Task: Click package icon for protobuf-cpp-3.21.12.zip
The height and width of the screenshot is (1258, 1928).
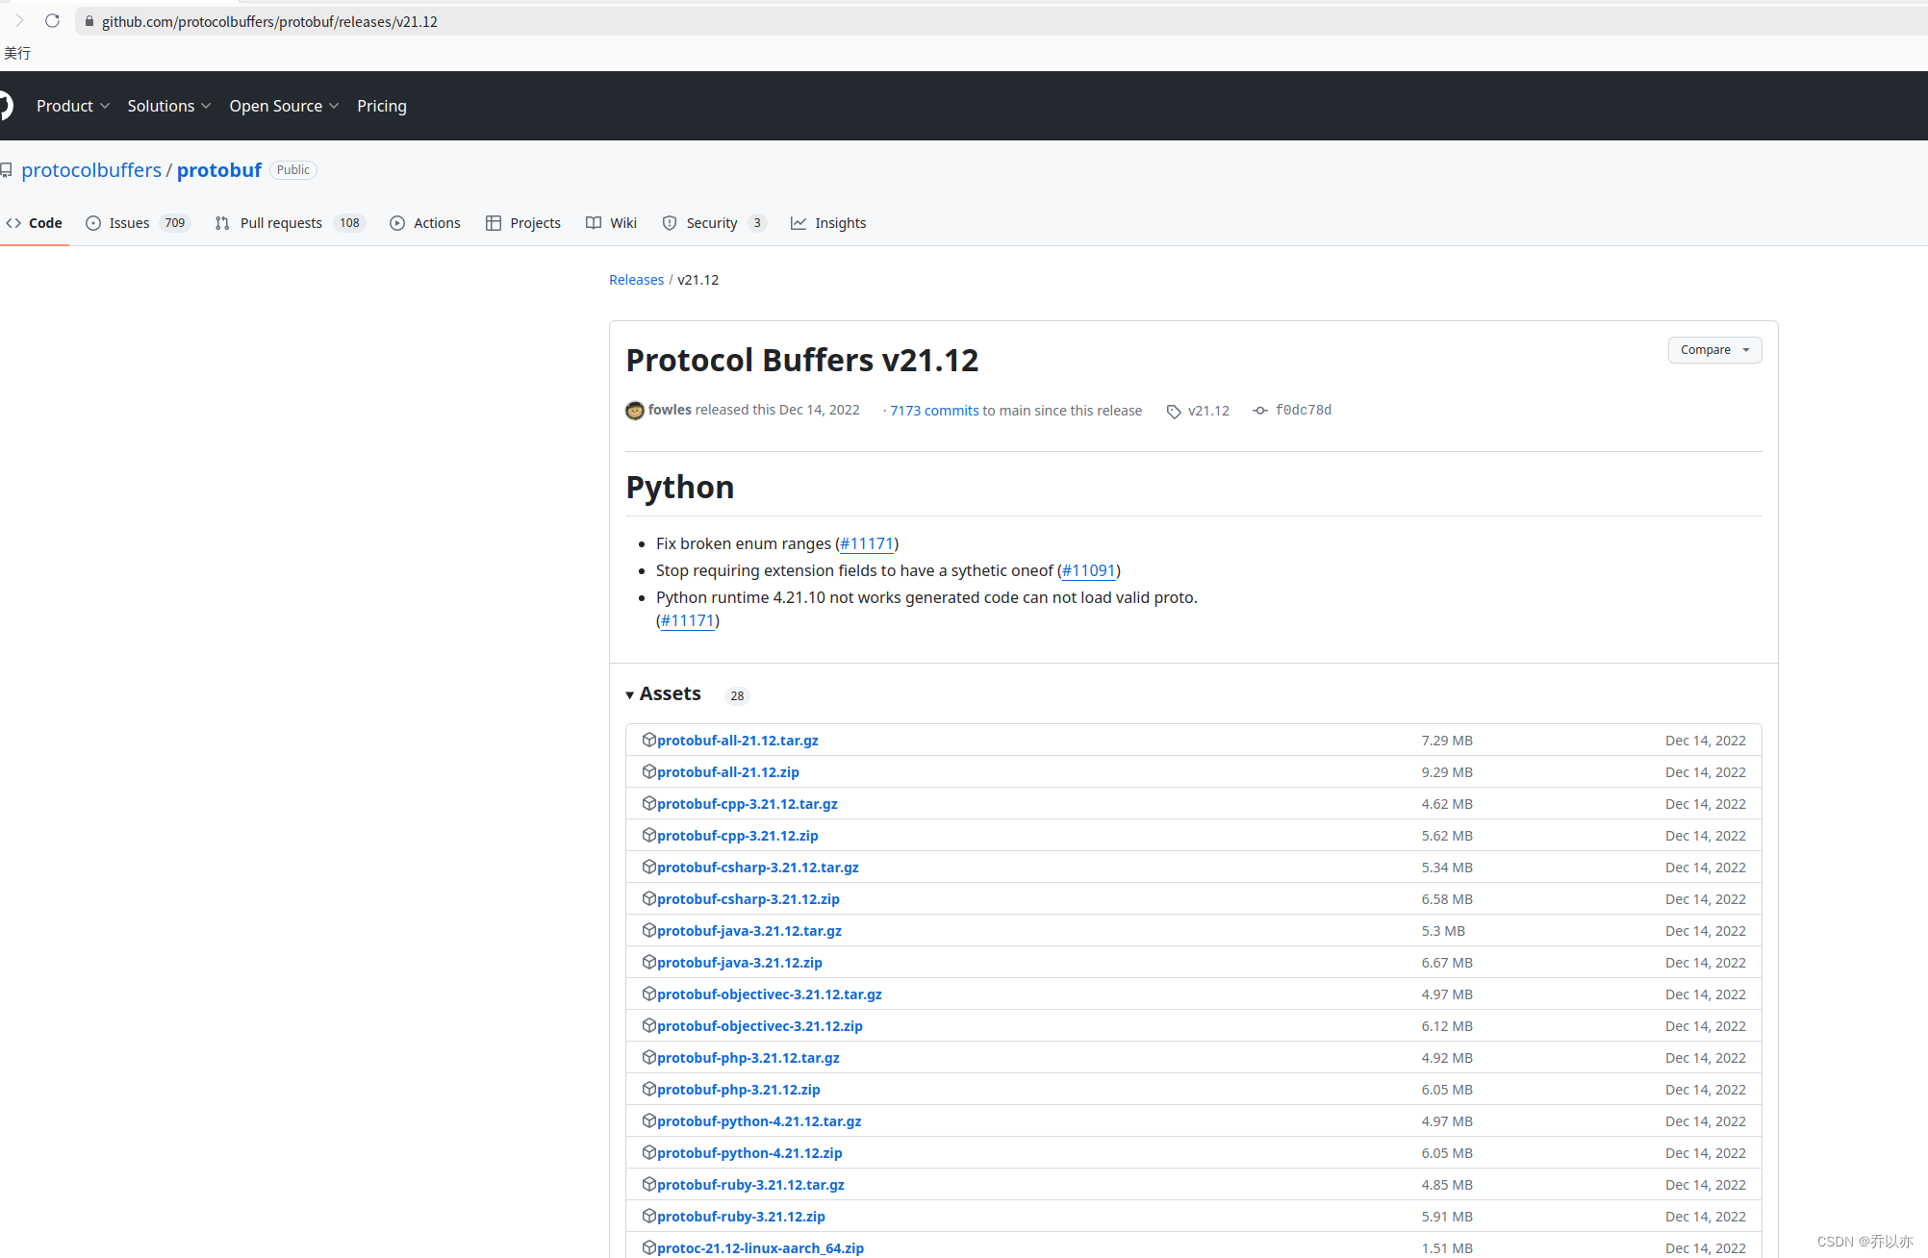Action: pyautogui.click(x=649, y=835)
